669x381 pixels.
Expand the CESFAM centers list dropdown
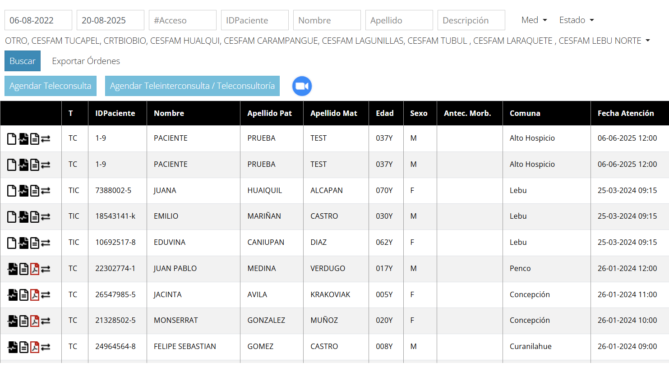[x=648, y=41]
